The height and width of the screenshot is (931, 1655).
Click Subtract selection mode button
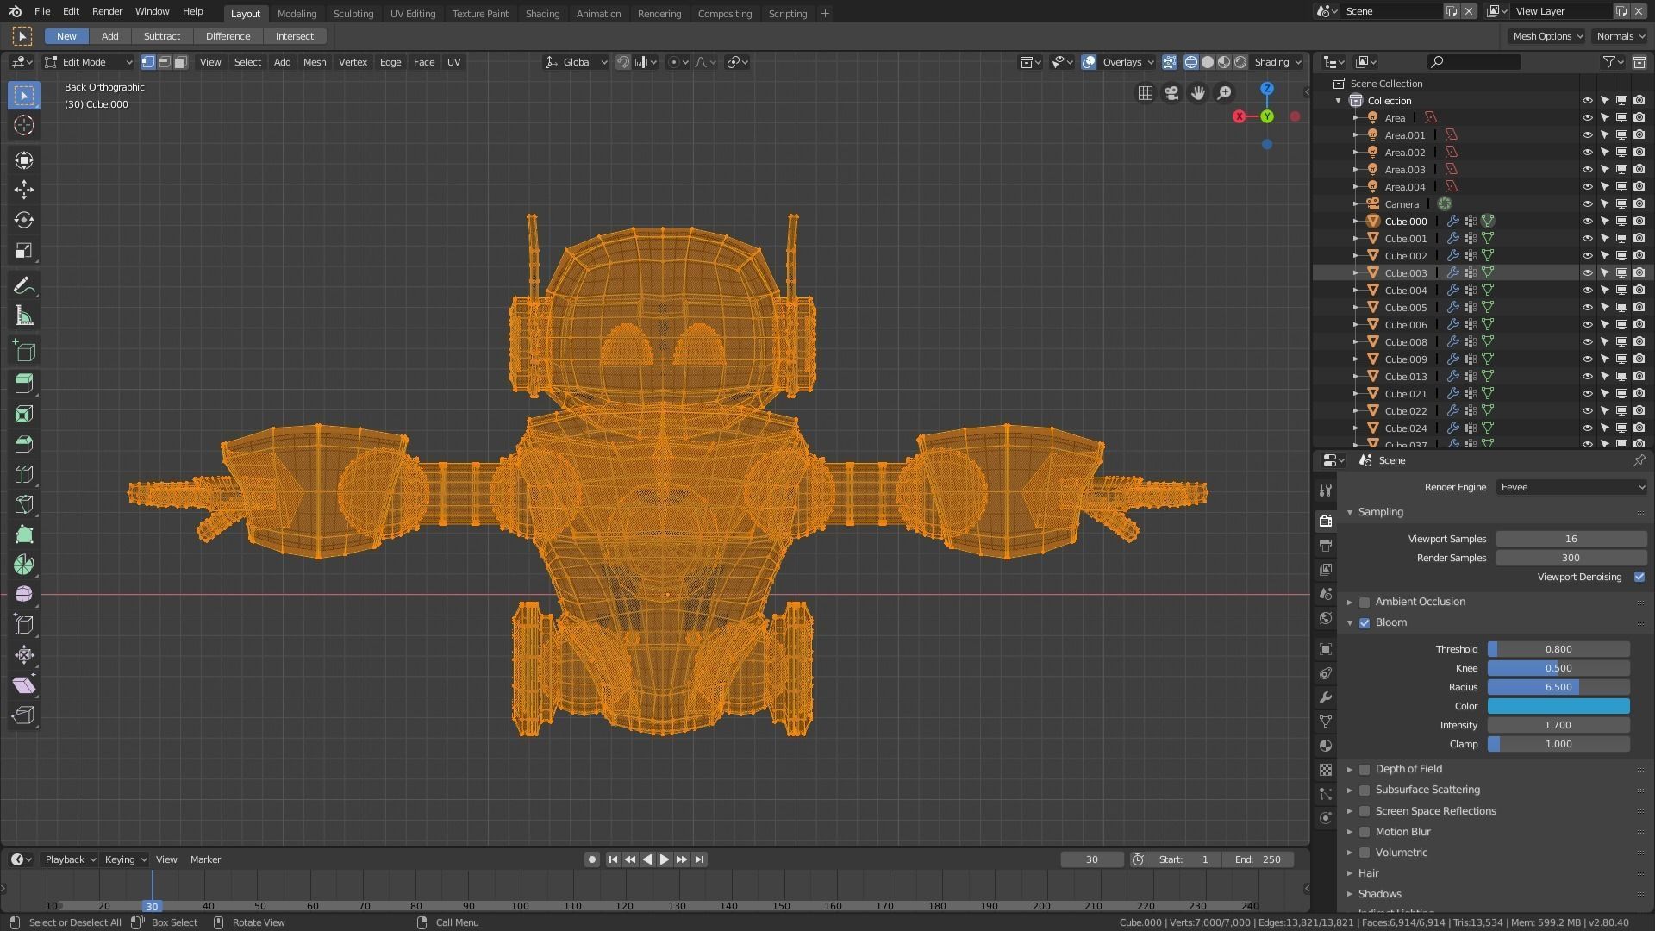pyautogui.click(x=162, y=36)
